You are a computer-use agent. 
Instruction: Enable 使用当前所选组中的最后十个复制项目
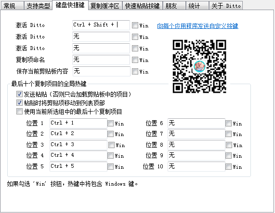[x=19, y=112]
